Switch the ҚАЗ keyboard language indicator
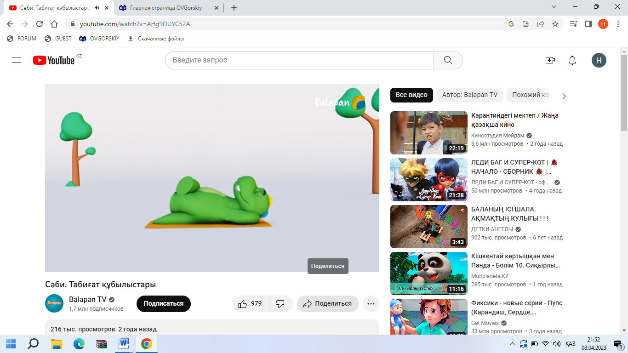This screenshot has width=628, height=353. [570, 344]
